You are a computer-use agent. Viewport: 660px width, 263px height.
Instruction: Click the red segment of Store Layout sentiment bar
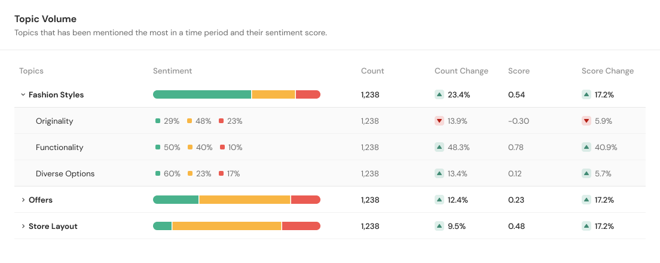301,226
